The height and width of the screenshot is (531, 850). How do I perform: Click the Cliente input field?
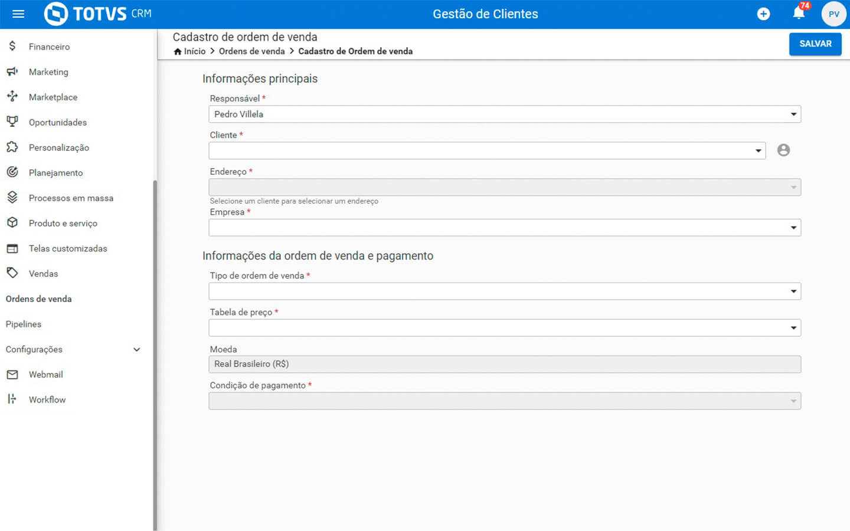click(x=481, y=151)
